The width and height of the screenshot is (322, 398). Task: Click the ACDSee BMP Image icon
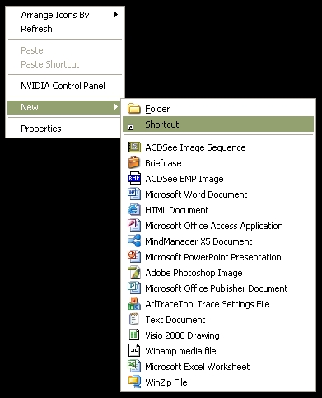click(x=134, y=179)
